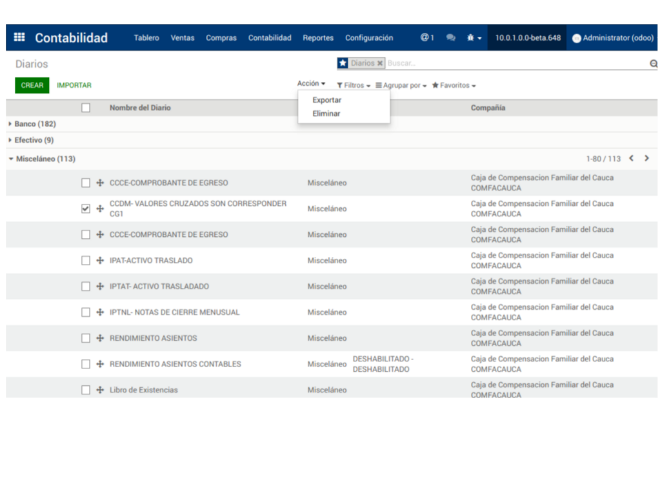Go to previous page of records
Image resolution: width=660 pixels, height=495 pixels.
click(631, 159)
